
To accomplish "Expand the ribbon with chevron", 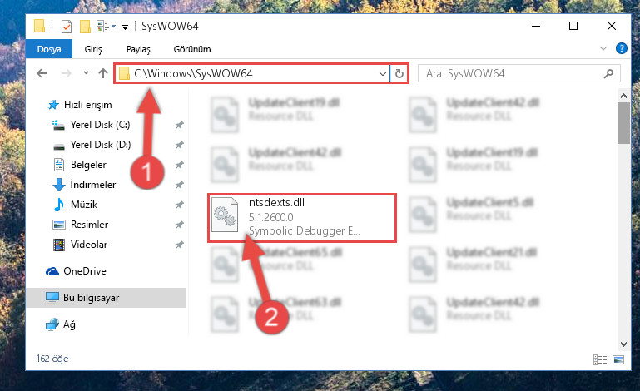I will (x=603, y=48).
